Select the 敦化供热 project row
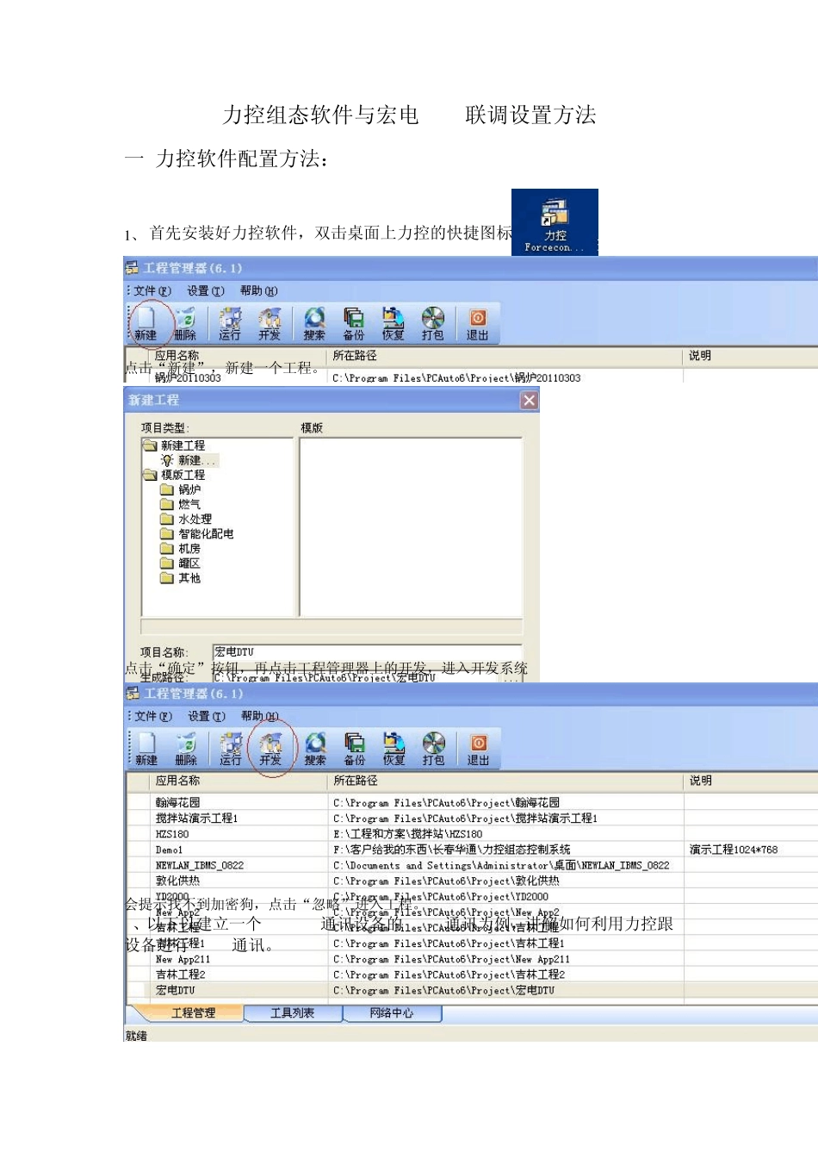 pos(472,881)
